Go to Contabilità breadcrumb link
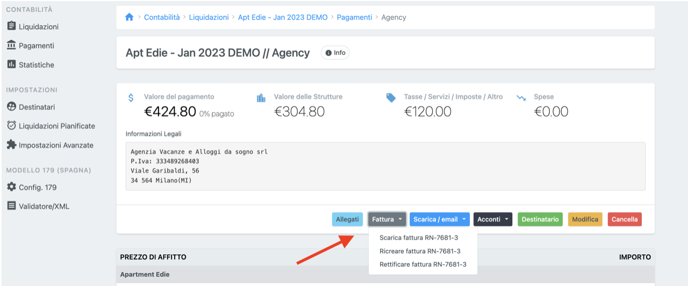The image size is (688, 286). [162, 17]
